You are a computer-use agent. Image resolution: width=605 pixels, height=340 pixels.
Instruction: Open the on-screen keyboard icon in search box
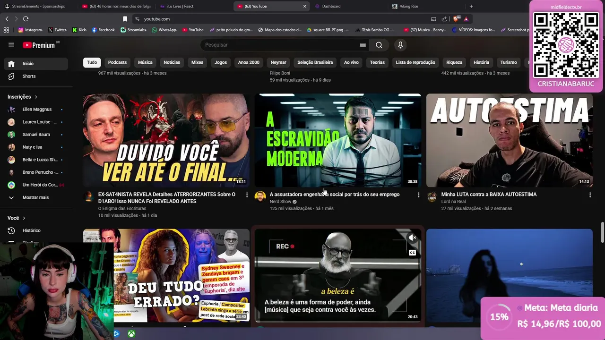click(x=363, y=45)
